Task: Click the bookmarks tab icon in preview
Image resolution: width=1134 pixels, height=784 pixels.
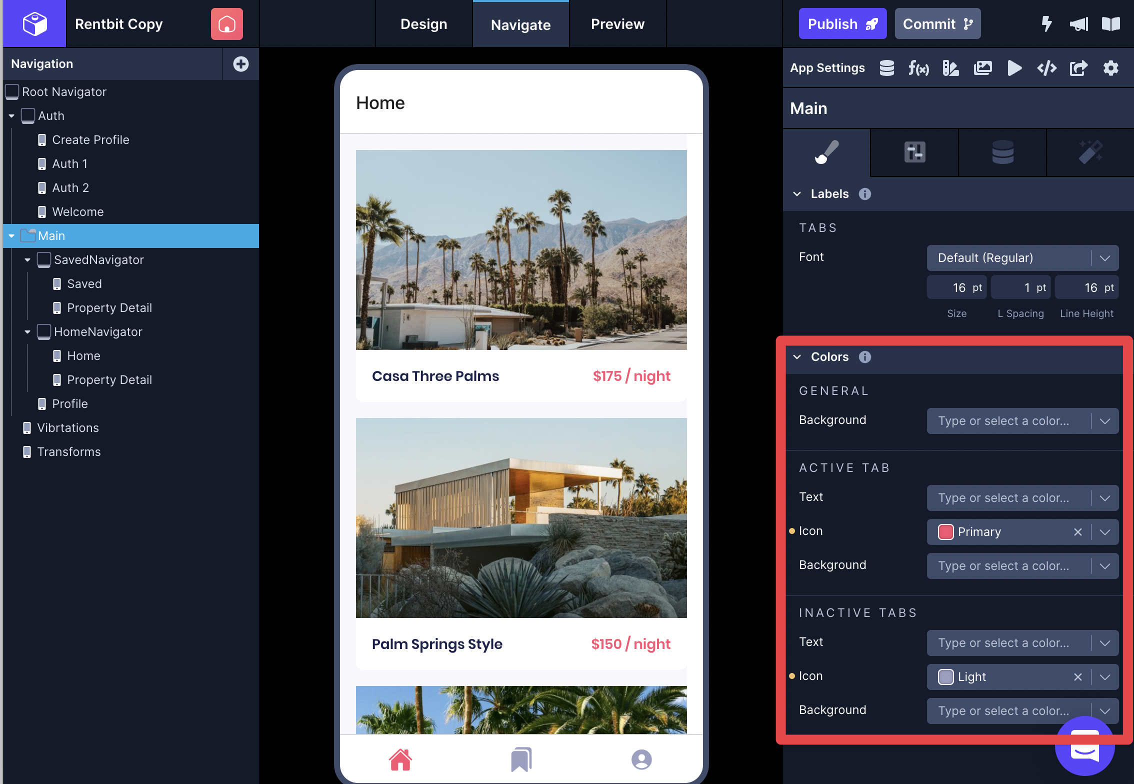Action: [x=521, y=759]
